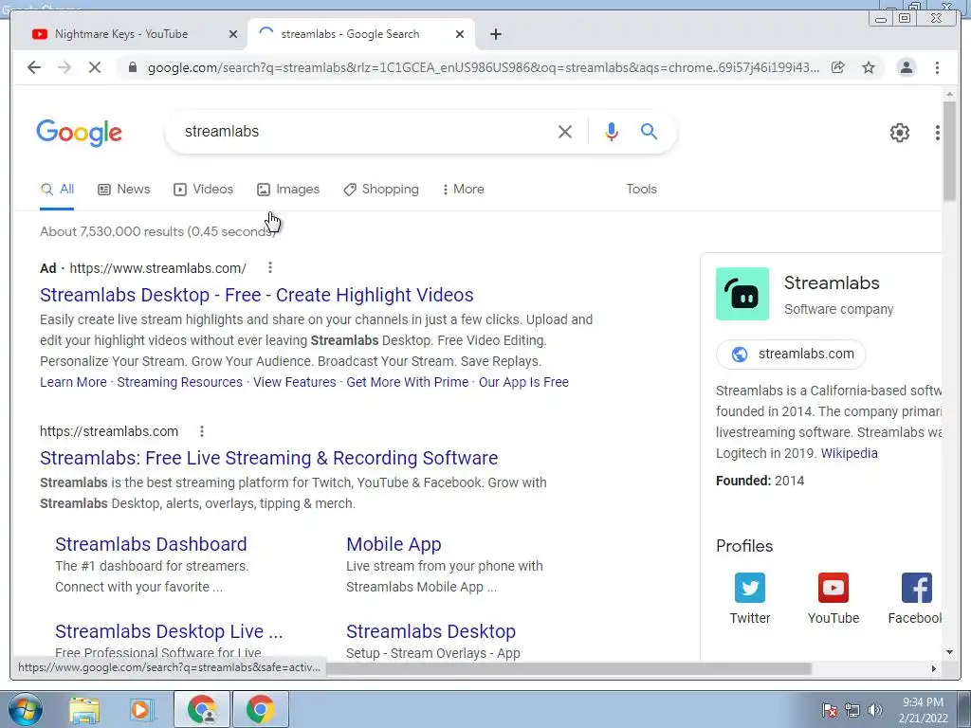Viewport: 971px width, 728px height.
Task: Open the Mobile App sitelink
Action: [394, 544]
